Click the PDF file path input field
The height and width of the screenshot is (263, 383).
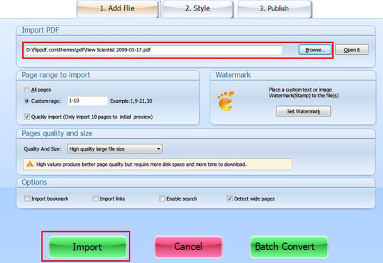(x=153, y=50)
